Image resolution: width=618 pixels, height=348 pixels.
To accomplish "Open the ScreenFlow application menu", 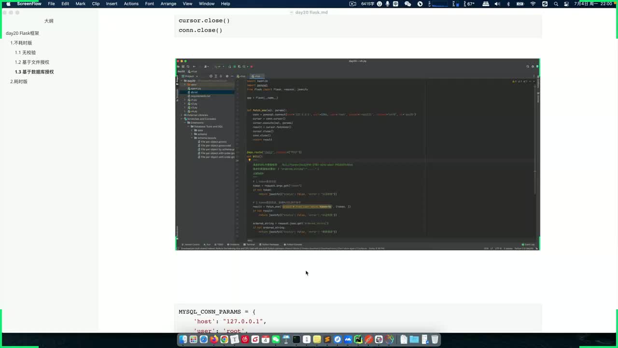I will [29, 3].
